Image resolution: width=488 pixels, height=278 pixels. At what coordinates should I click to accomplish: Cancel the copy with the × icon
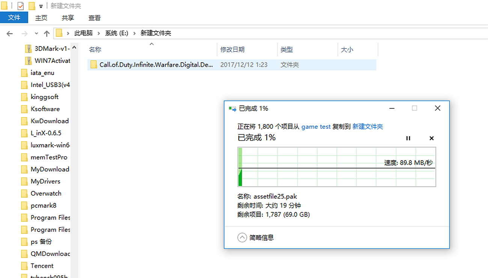click(x=431, y=138)
